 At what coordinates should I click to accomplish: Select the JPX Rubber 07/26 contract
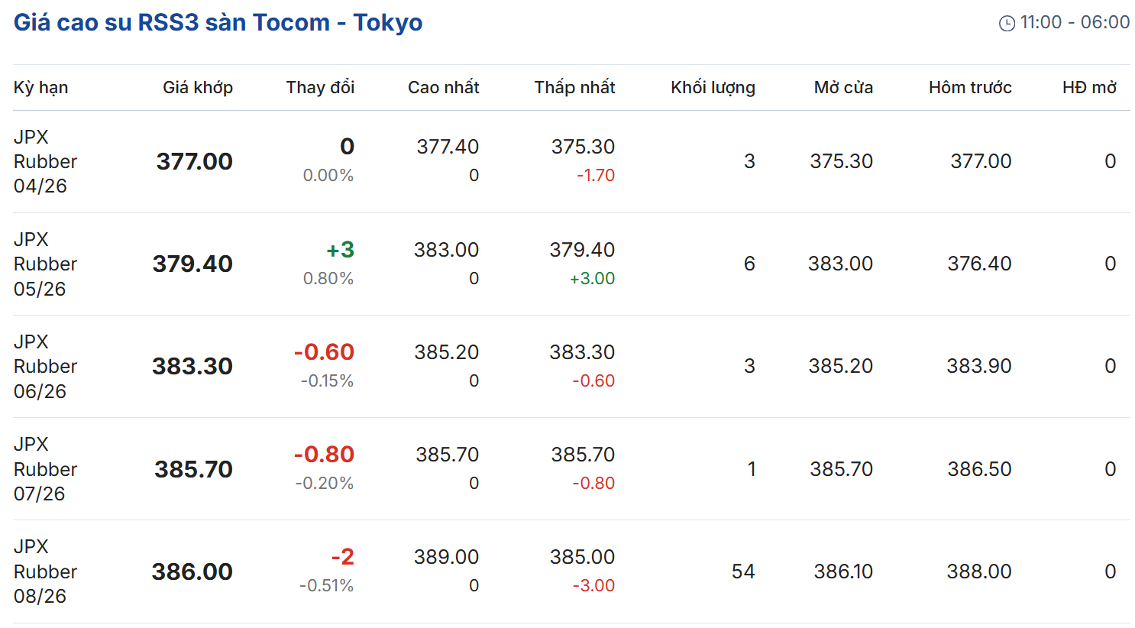click(45, 469)
